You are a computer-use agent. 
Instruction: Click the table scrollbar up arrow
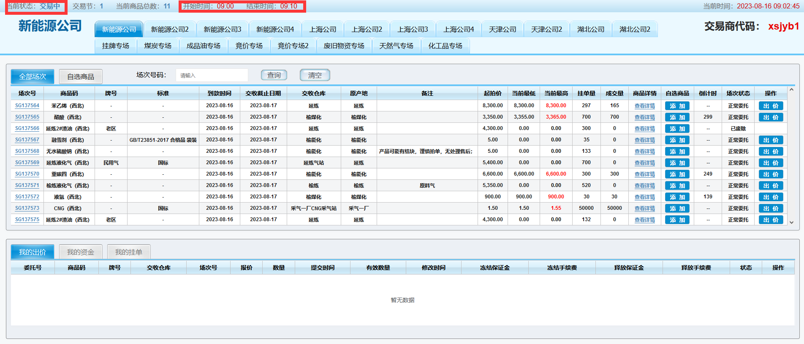[x=791, y=89]
